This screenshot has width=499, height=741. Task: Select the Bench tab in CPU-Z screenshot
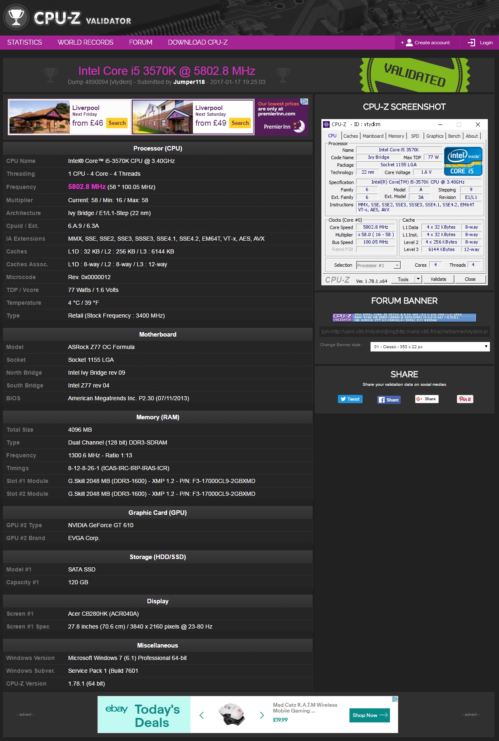click(454, 136)
